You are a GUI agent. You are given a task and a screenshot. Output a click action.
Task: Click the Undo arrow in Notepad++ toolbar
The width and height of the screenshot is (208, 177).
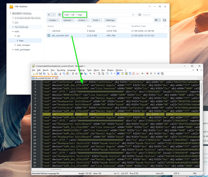click(x=73, y=74)
